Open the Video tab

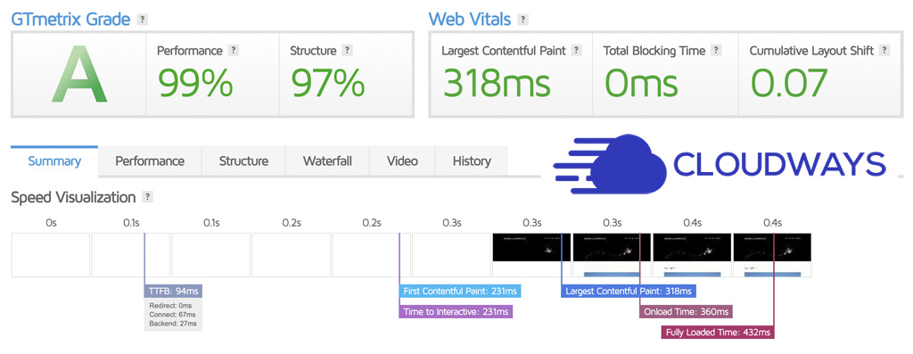[402, 161]
